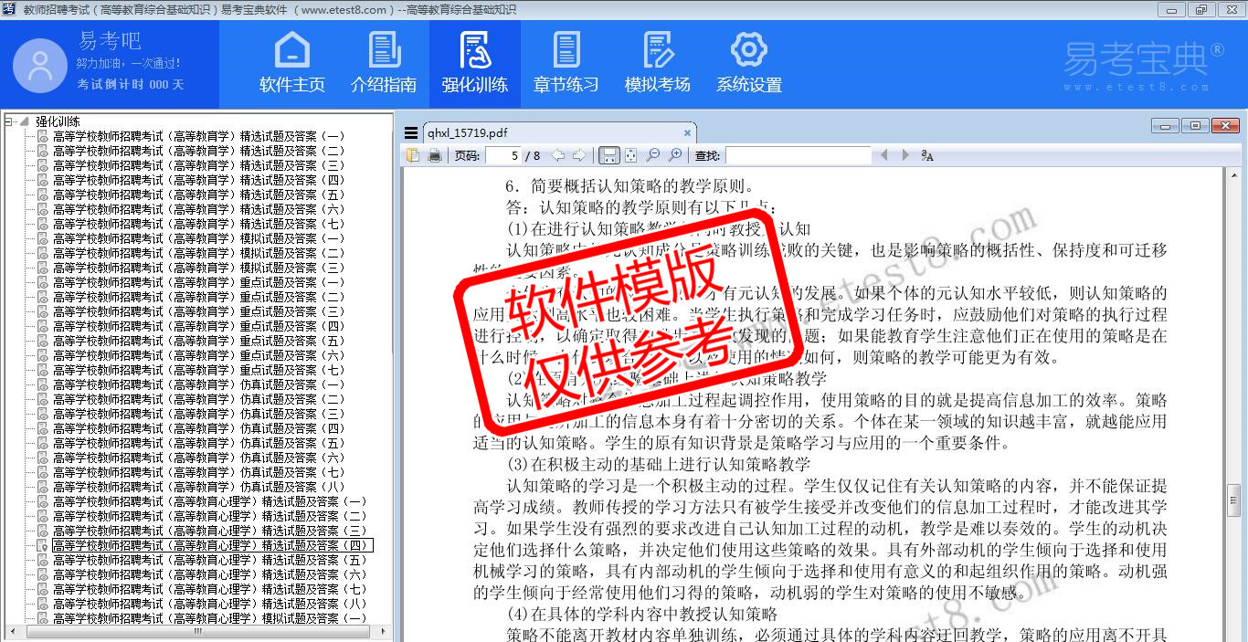Maximize the inner PDF document window
The width and height of the screenshot is (1248, 642).
(1194, 126)
